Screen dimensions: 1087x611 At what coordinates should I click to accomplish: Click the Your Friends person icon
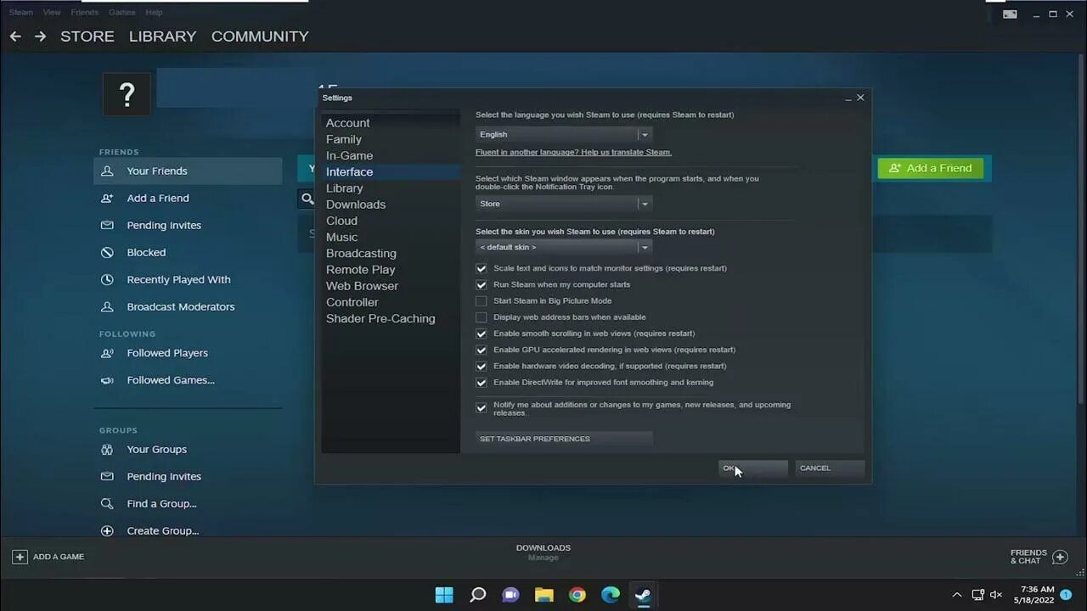(107, 171)
